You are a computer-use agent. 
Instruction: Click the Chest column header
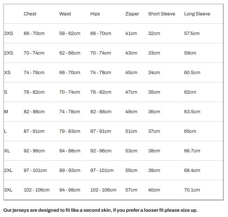30,14
